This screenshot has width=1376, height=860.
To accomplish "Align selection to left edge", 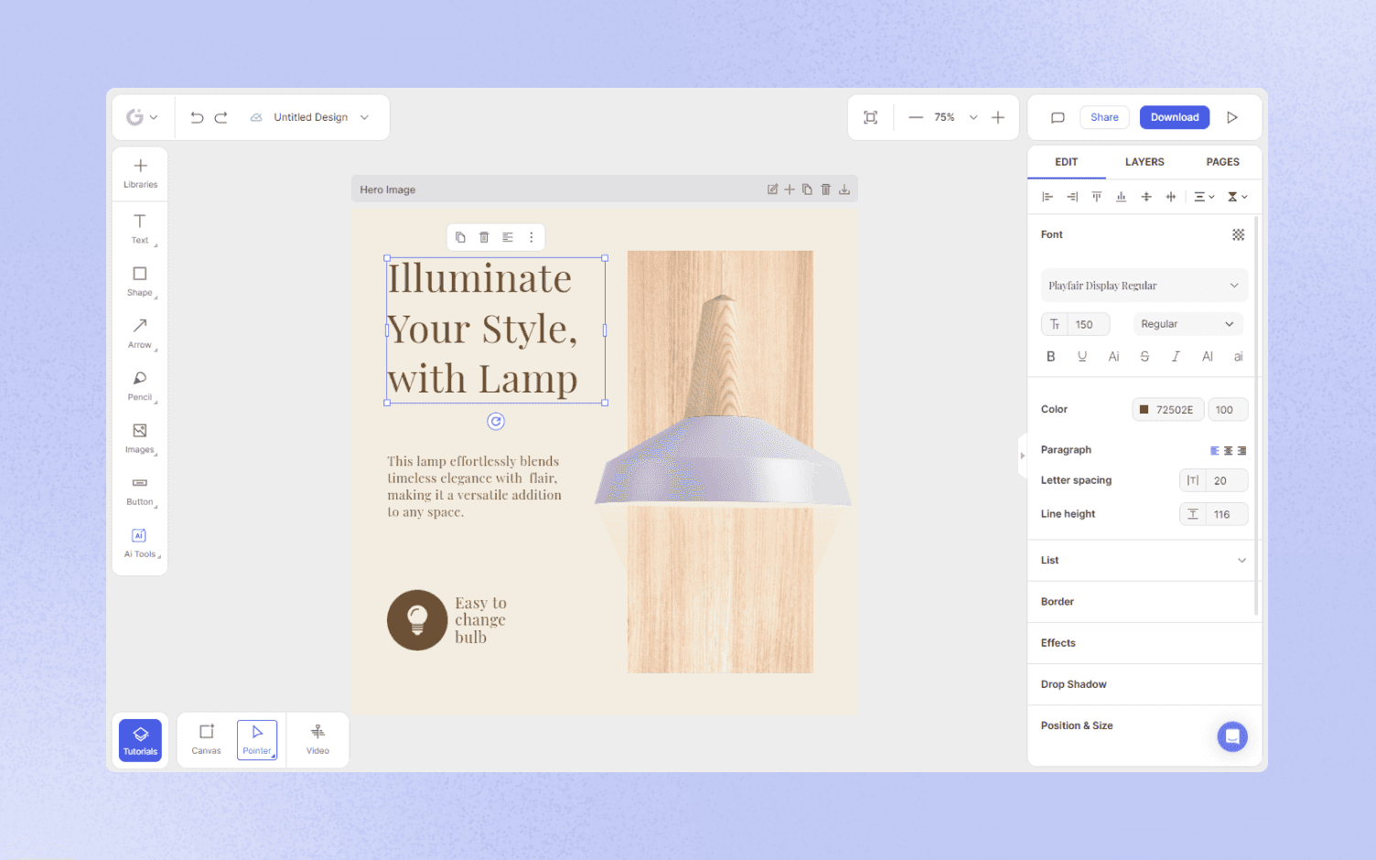I will click(x=1048, y=197).
